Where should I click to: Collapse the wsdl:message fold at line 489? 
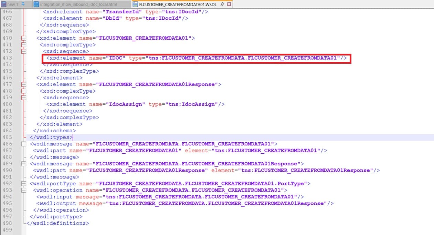[x=24, y=164]
